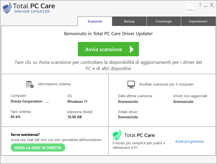Image resolution: width=217 pixels, height=164 pixels.
Task: Click the green Total PC Care shield icon
Action: [x=117, y=135]
